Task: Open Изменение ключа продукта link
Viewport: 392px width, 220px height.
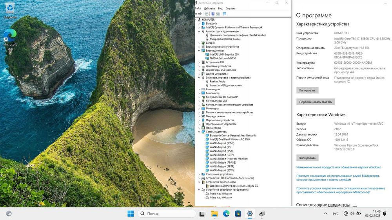Action: [x=339, y=167]
